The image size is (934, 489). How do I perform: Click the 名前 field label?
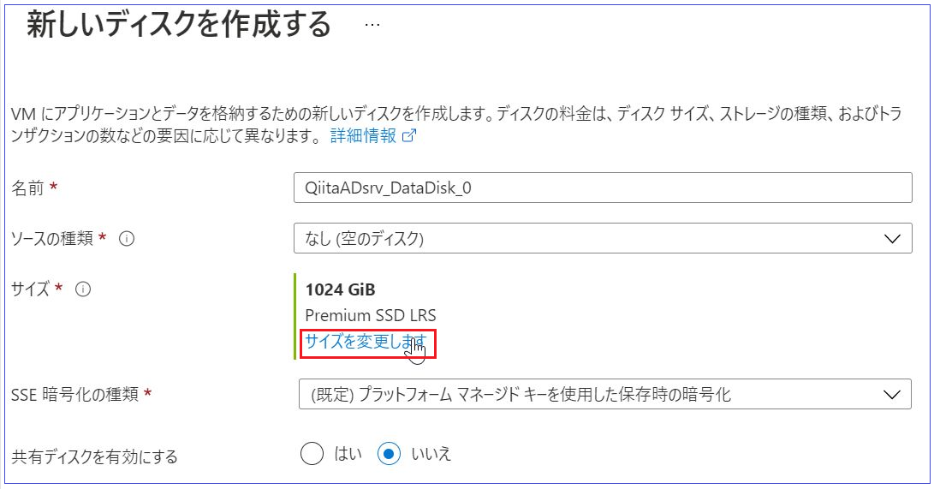point(27,188)
